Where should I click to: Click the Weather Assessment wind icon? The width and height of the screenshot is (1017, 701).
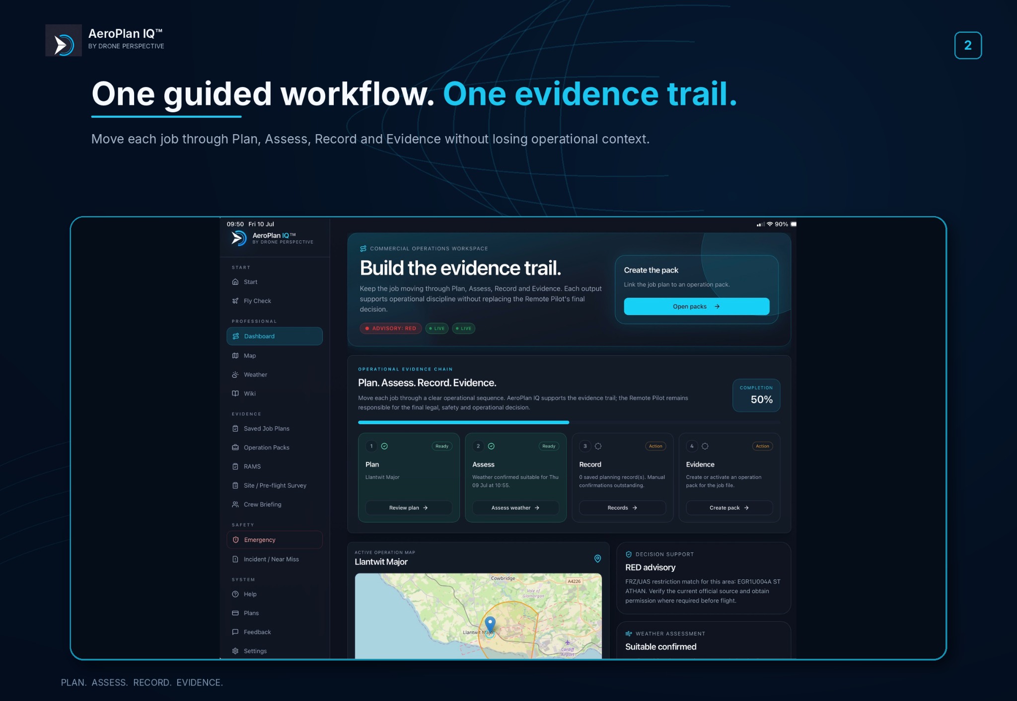629,633
